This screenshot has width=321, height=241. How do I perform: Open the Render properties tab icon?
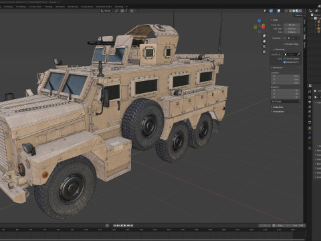coord(310,98)
